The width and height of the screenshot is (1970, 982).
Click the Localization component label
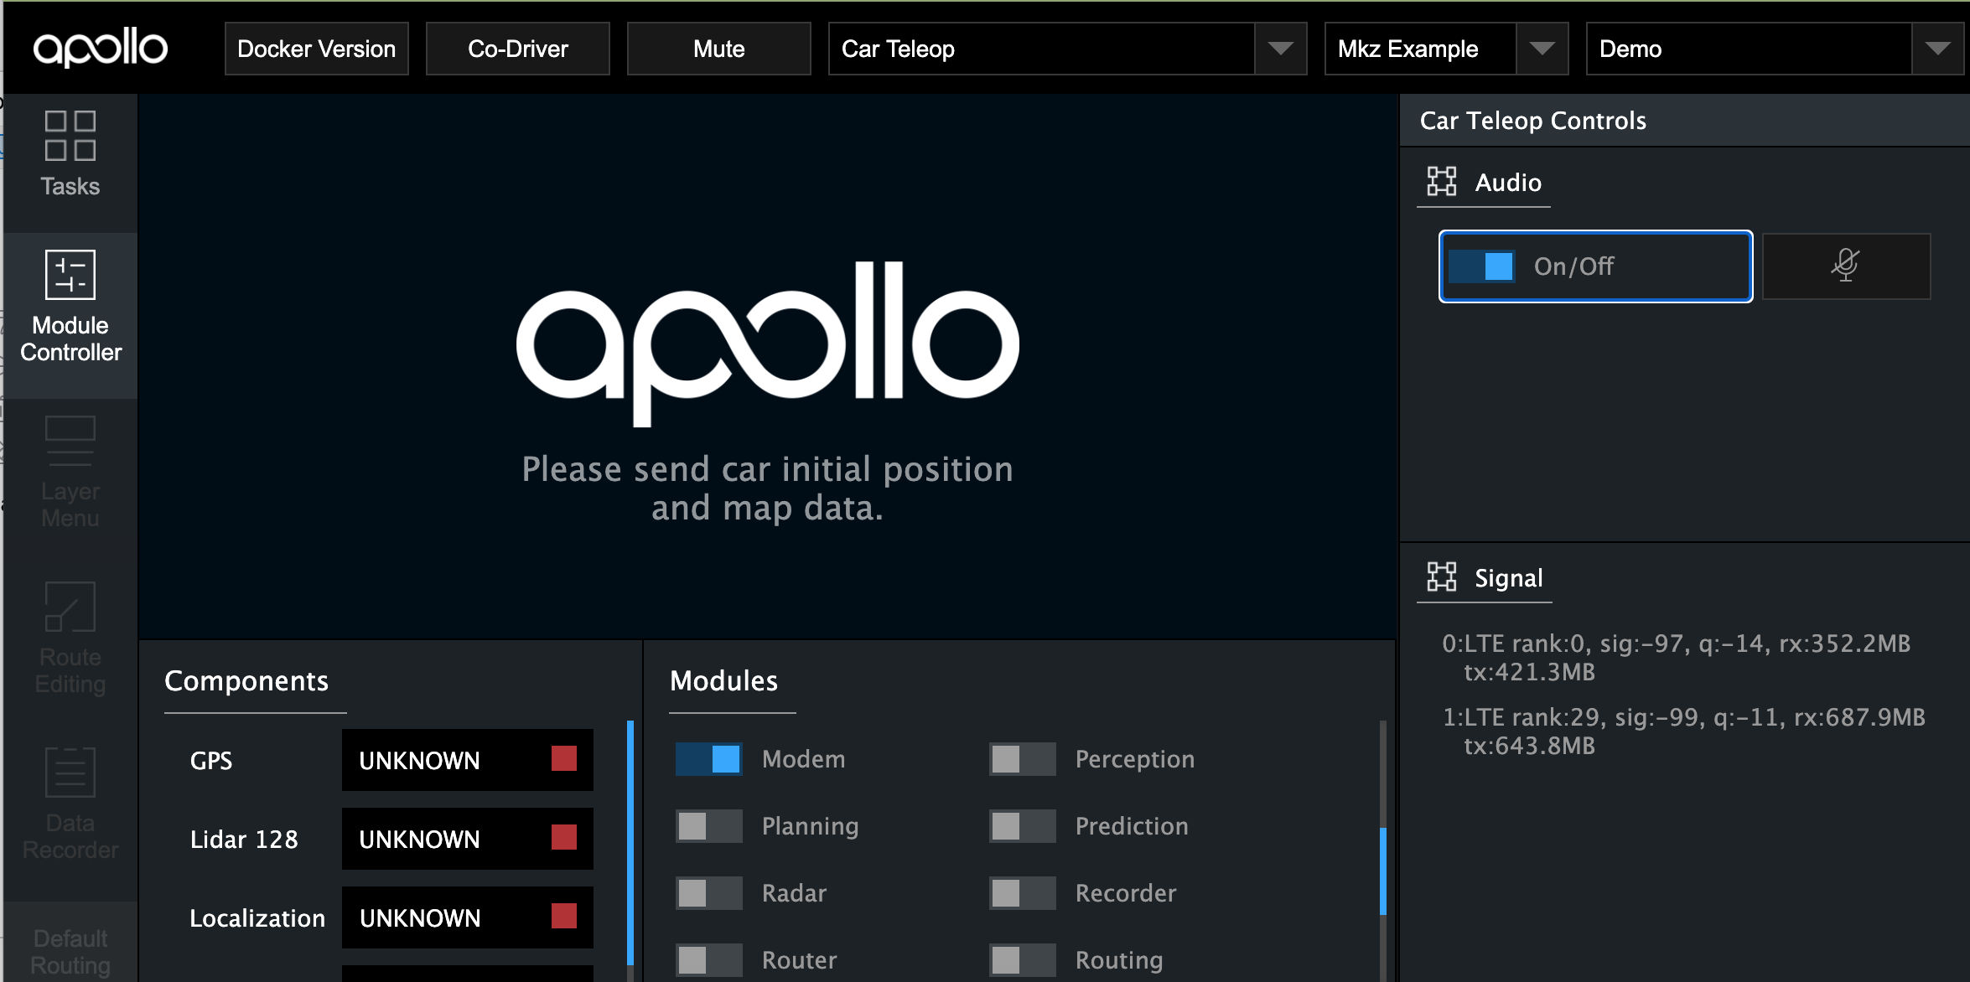[257, 918]
